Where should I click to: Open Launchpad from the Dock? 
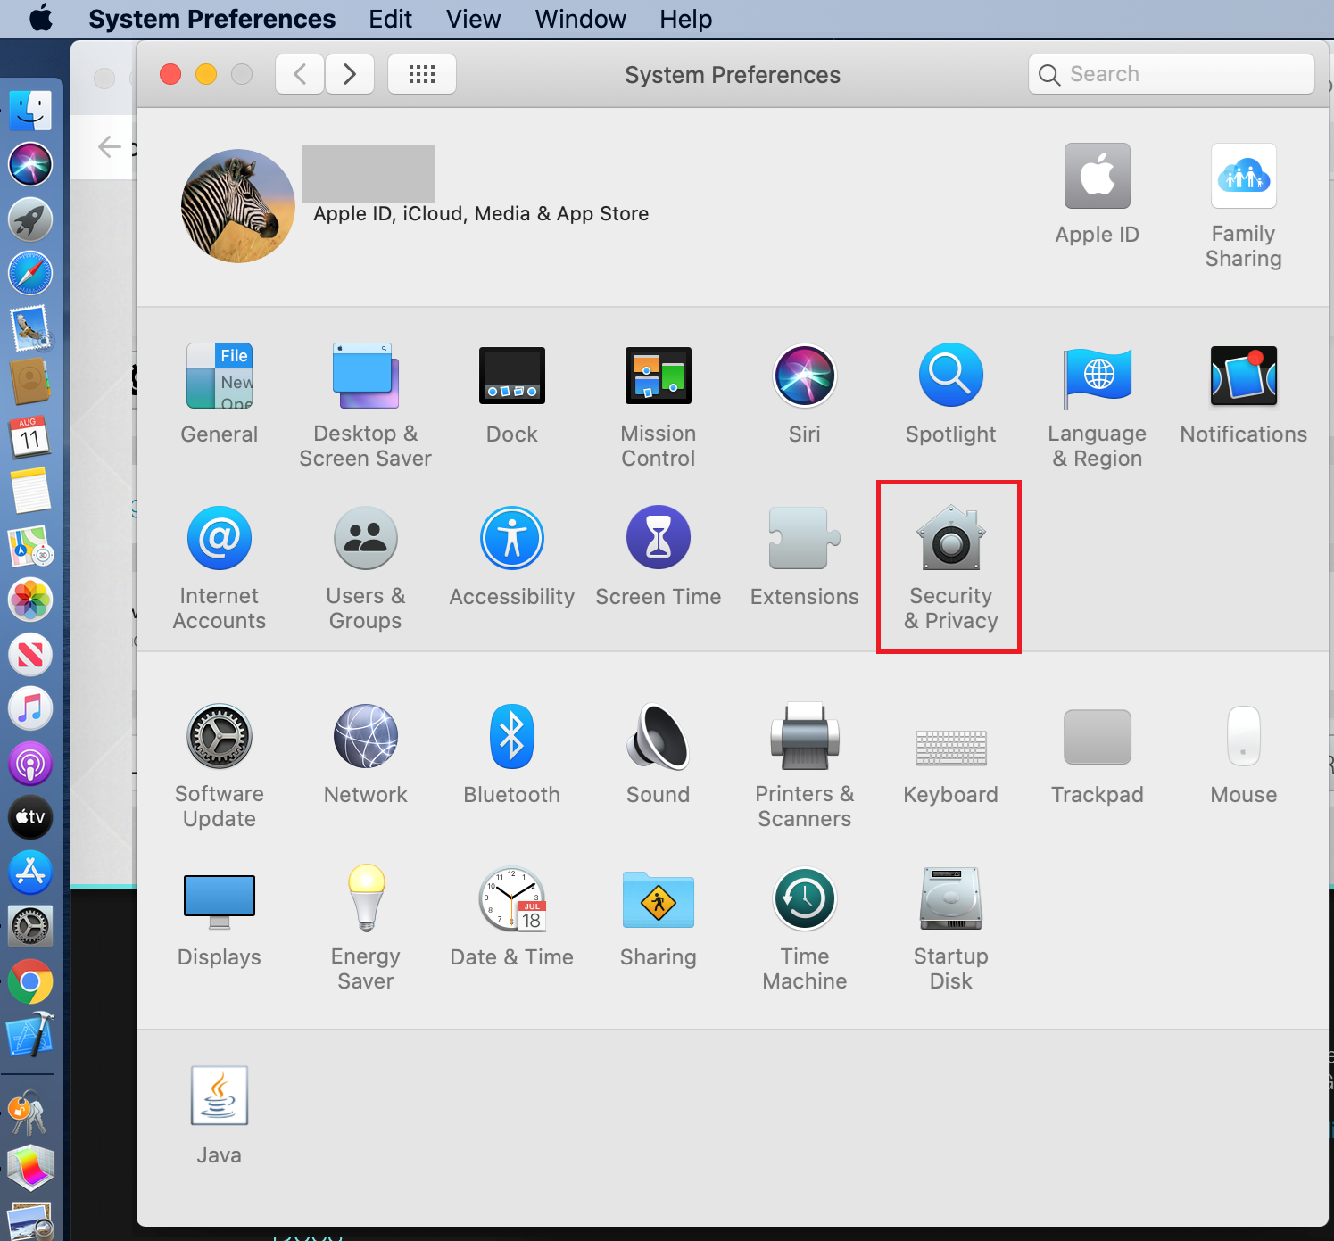(30, 219)
